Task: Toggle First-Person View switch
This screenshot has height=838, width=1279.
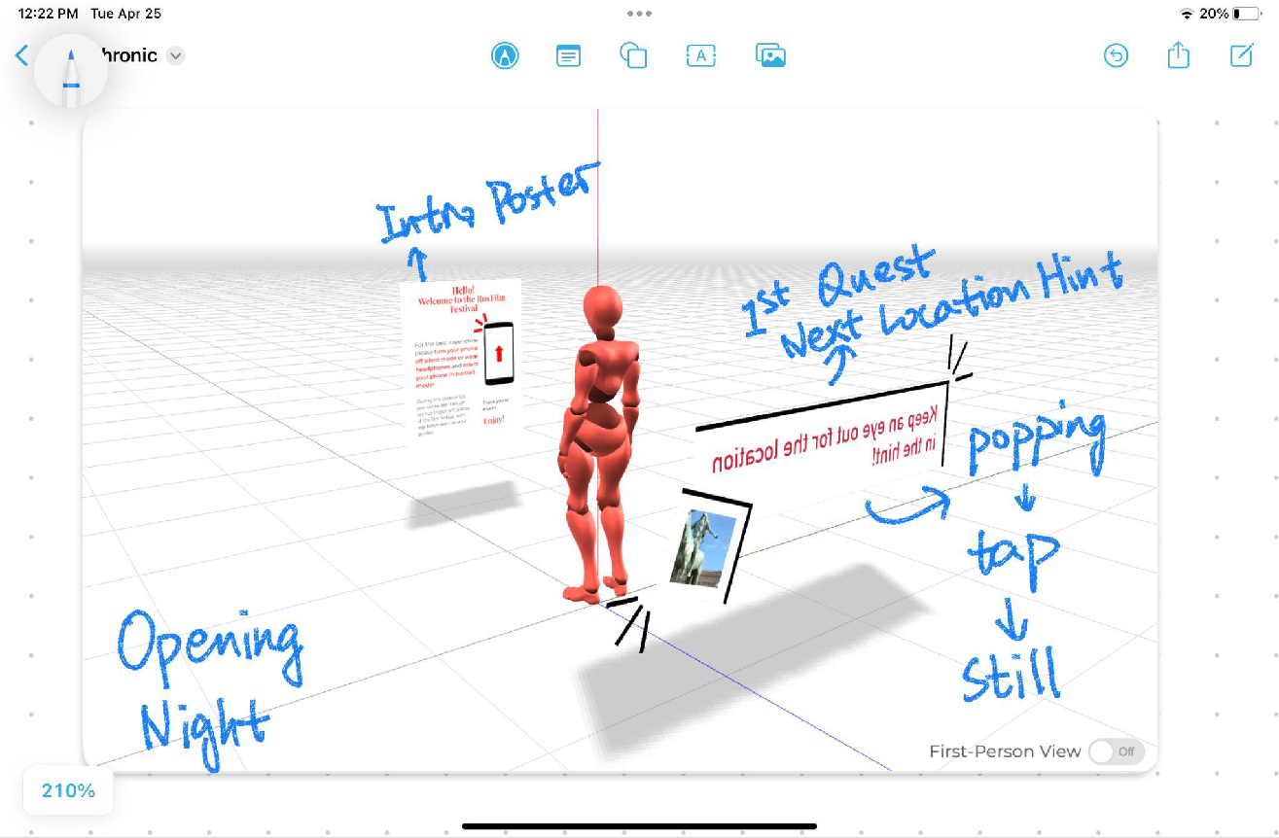Action: point(1116,751)
